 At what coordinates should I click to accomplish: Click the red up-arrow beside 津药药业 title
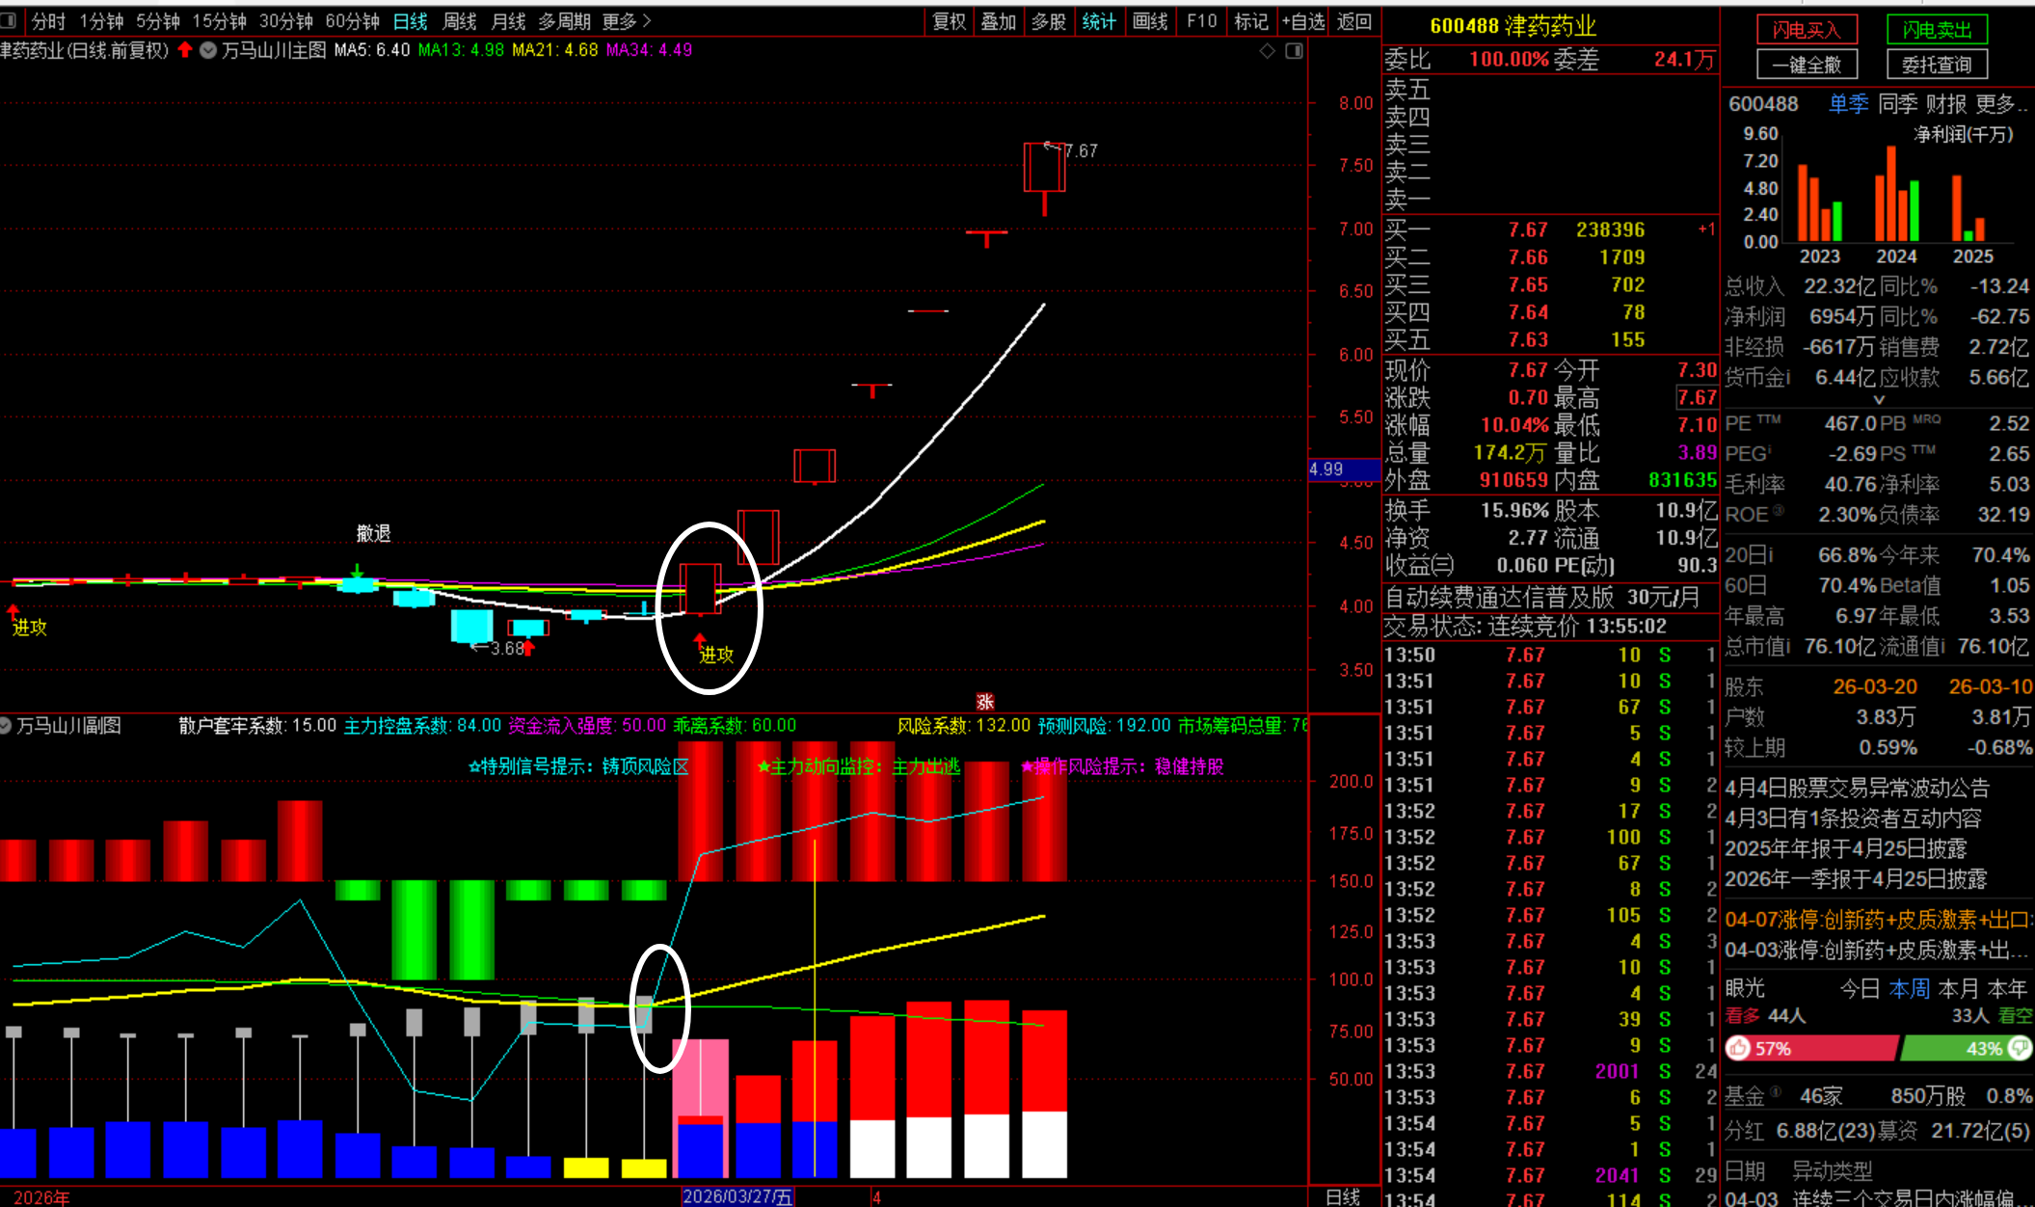[x=184, y=50]
